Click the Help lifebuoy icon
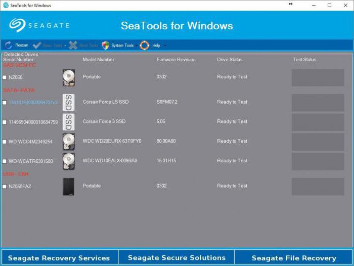Image resolution: width=354 pixels, height=266 pixels. click(x=145, y=46)
